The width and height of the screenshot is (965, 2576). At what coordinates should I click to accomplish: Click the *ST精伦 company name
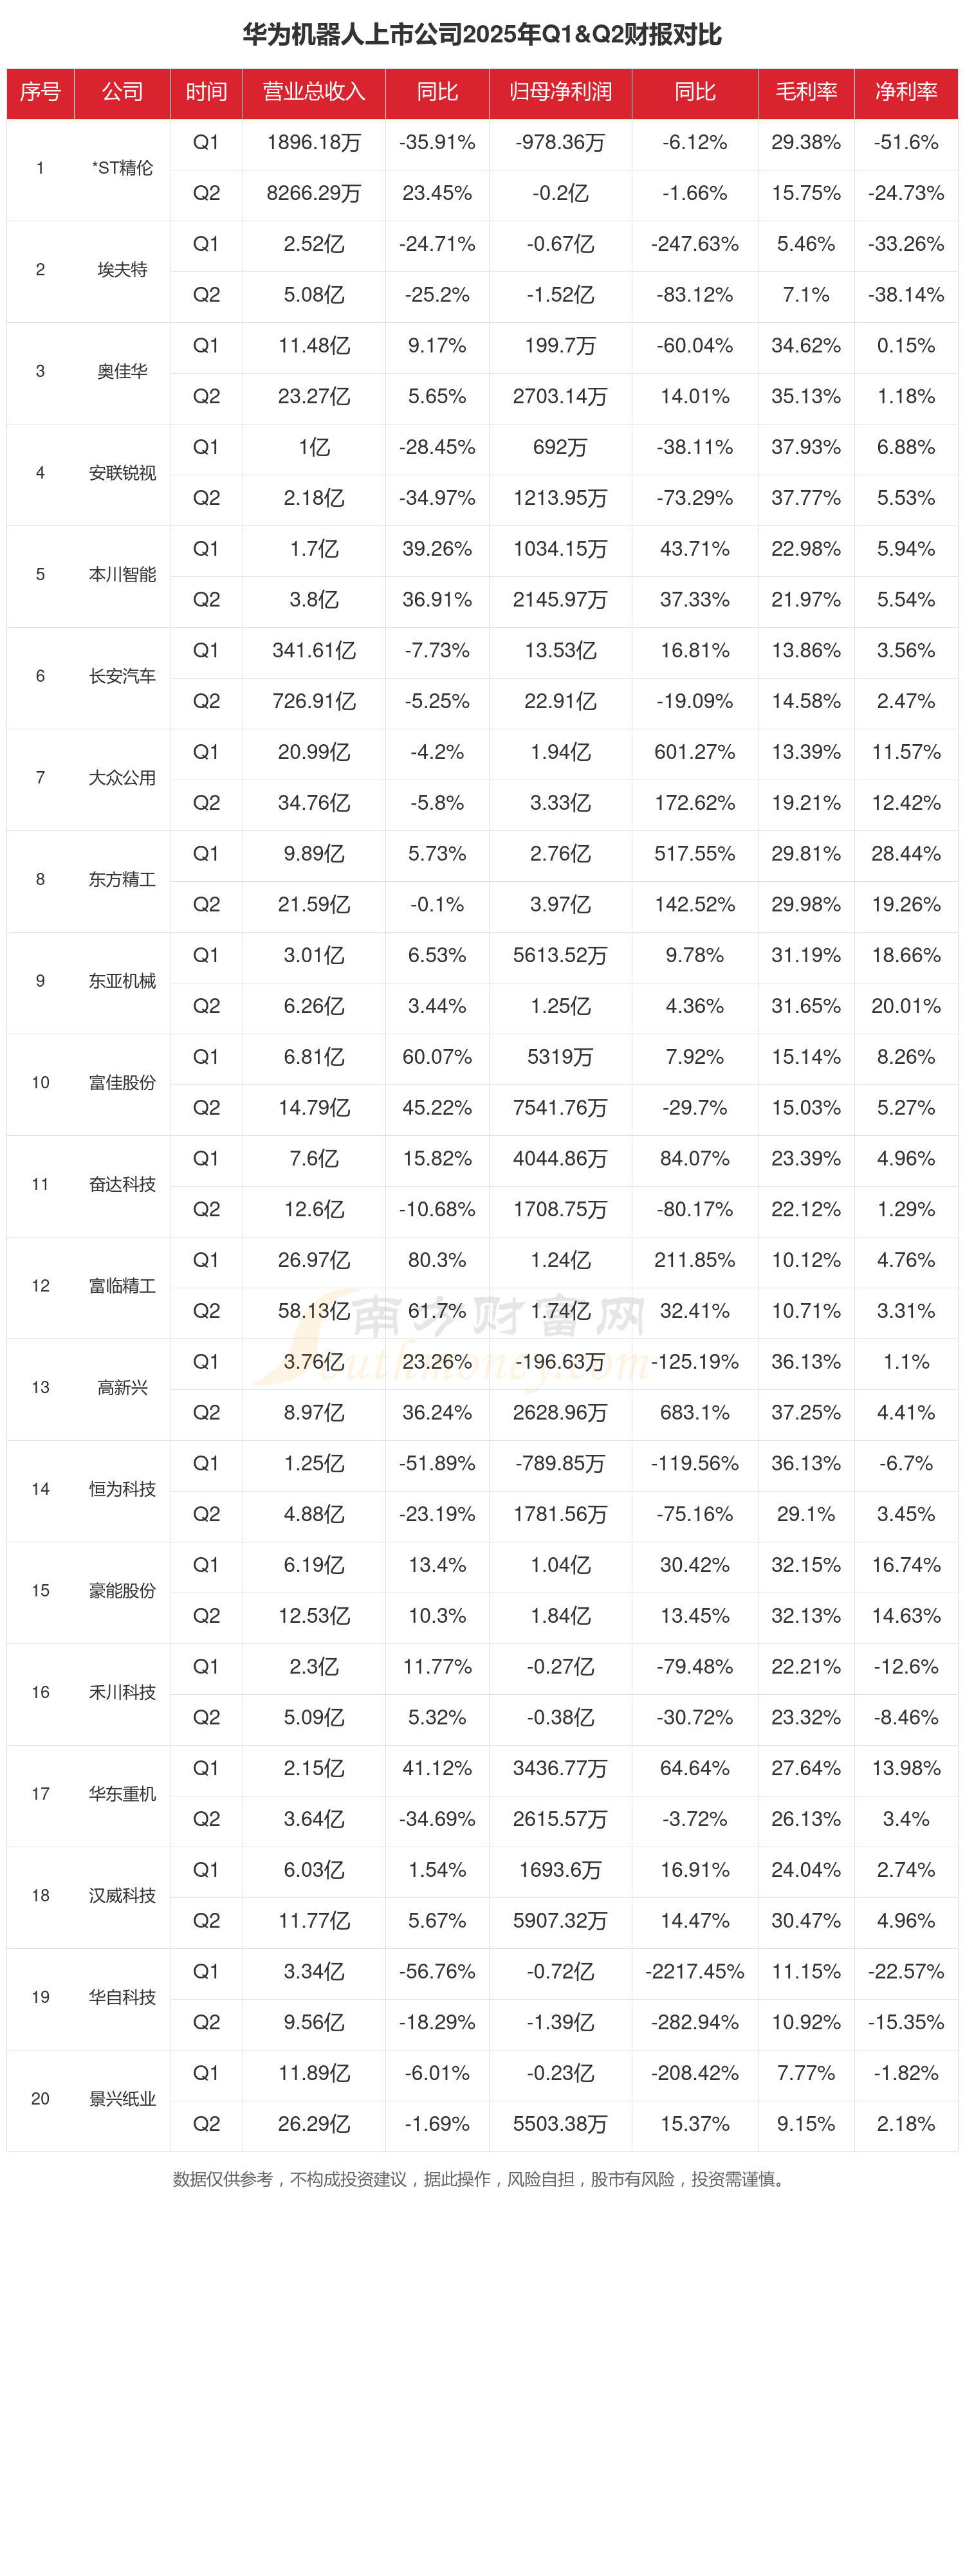(122, 168)
